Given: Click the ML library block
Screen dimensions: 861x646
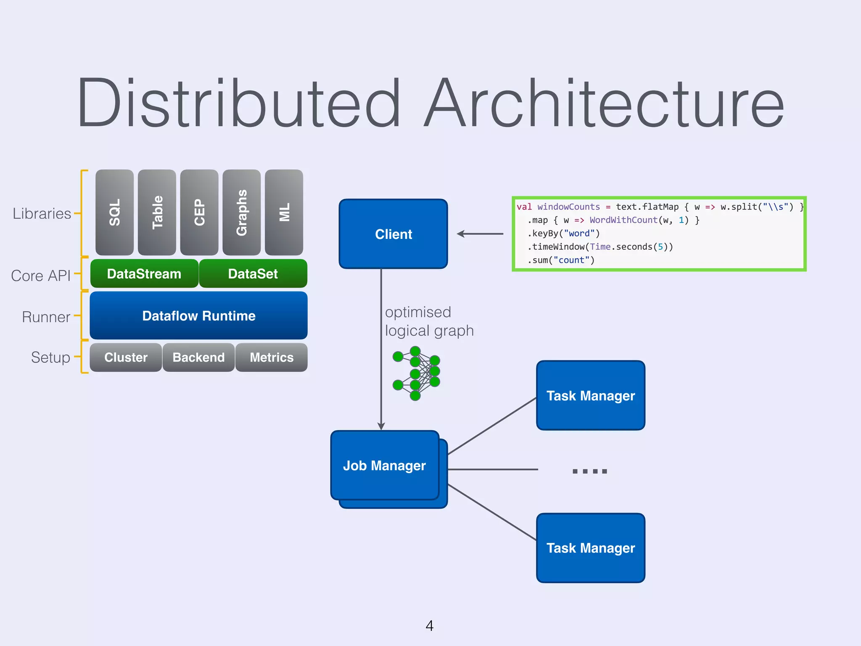Looking at the screenshot, I should (x=284, y=212).
